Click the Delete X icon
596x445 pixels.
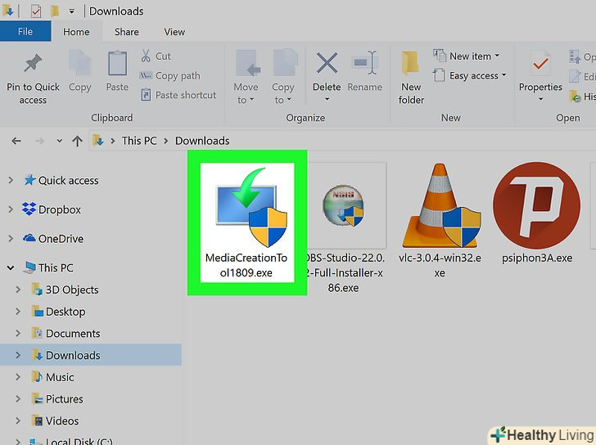click(x=327, y=63)
